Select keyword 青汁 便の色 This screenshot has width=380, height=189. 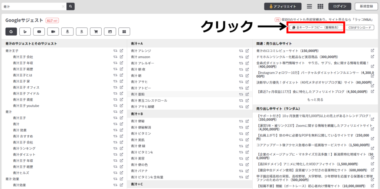pyautogui.click(x=140, y=165)
